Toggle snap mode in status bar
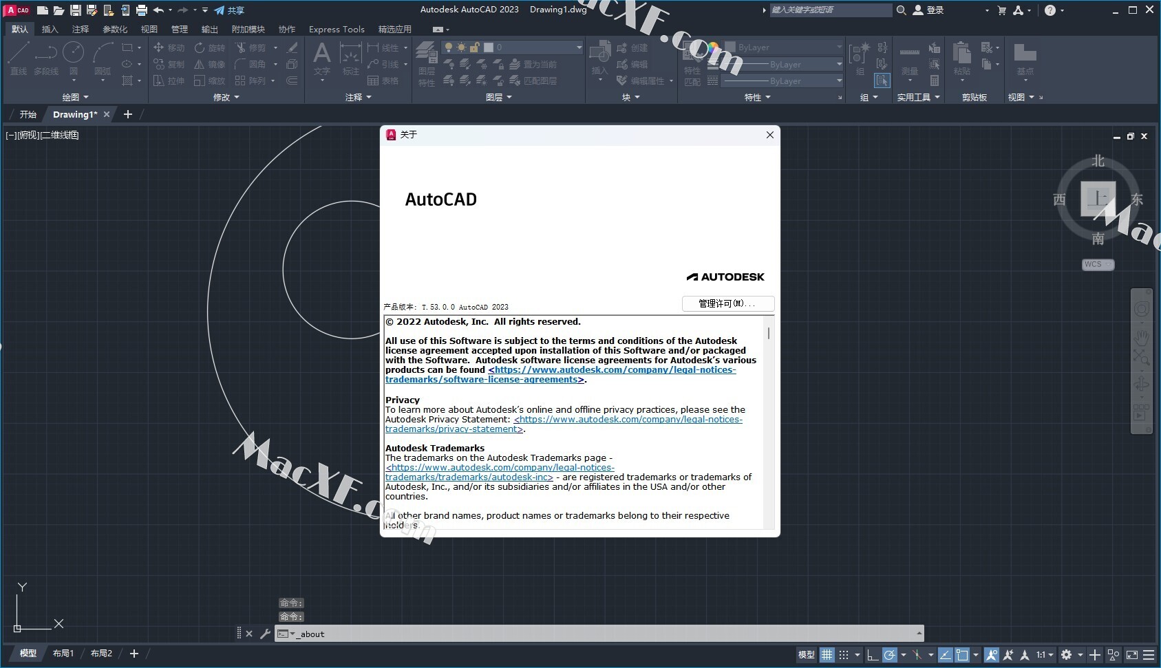Image resolution: width=1161 pixels, height=668 pixels. click(844, 654)
